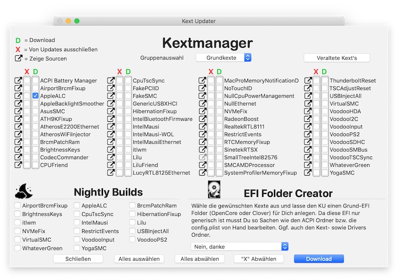Show sources for ACPI Battery Manager
Image resolution: width=398 pixels, height=279 pixels.
point(18,81)
